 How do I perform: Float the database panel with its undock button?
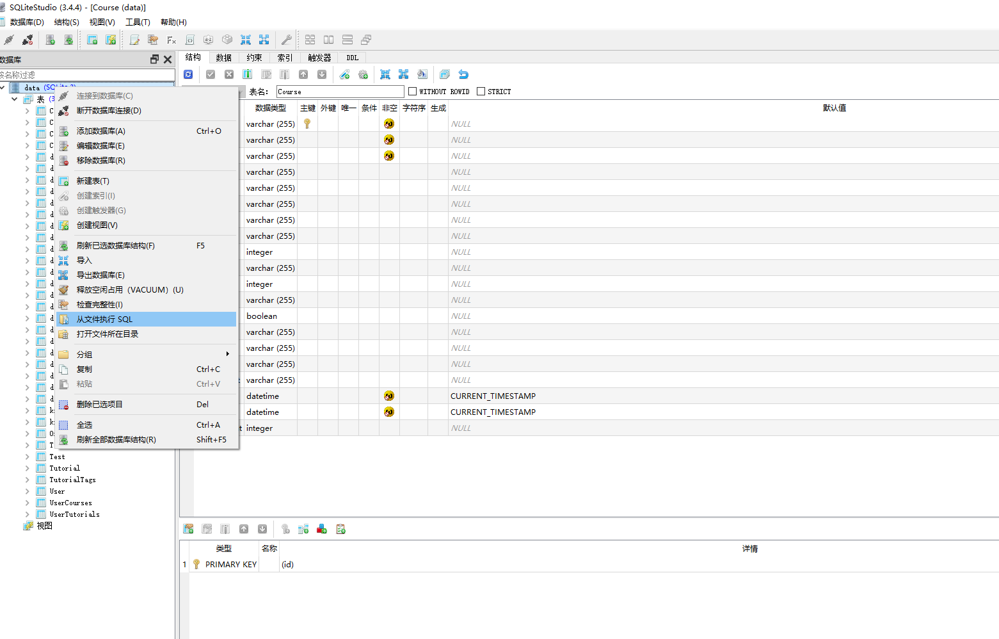154,60
